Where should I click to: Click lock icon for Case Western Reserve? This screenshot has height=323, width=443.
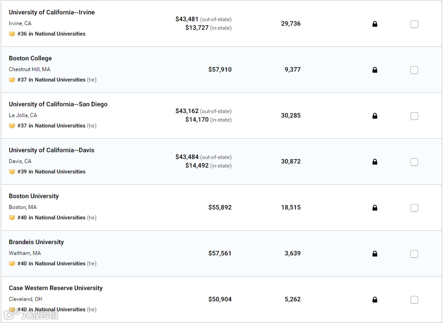pos(375,300)
